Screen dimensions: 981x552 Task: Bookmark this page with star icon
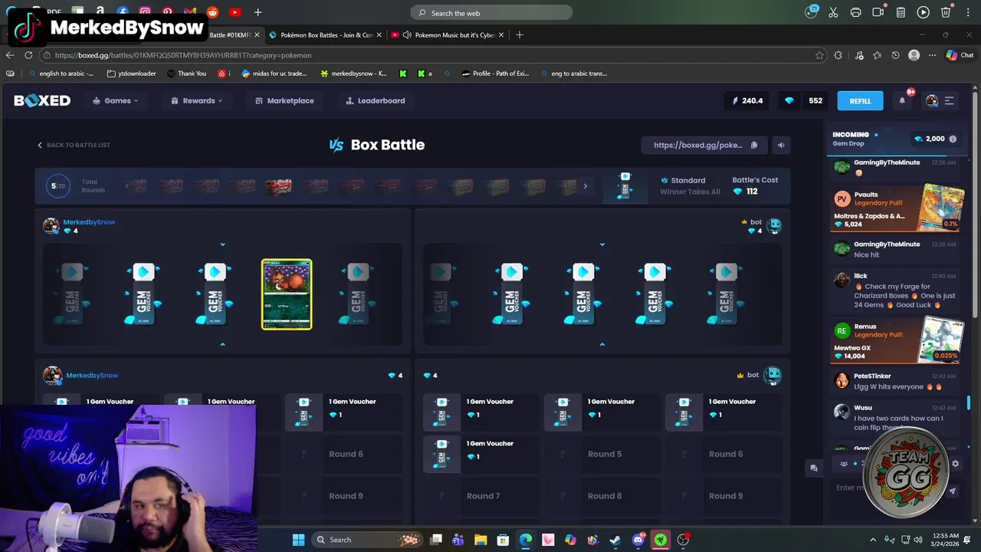click(819, 55)
